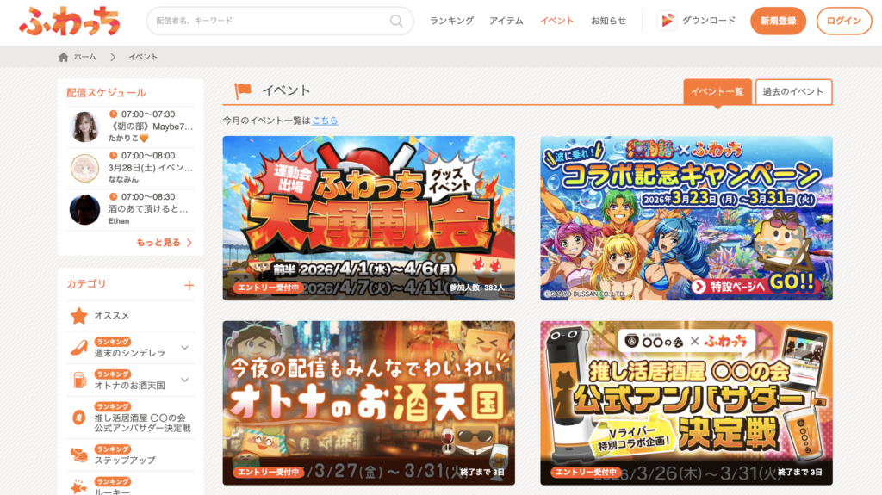This screenshot has height=495, width=882.
Task: Click the download app play icon
Action: tap(666, 21)
